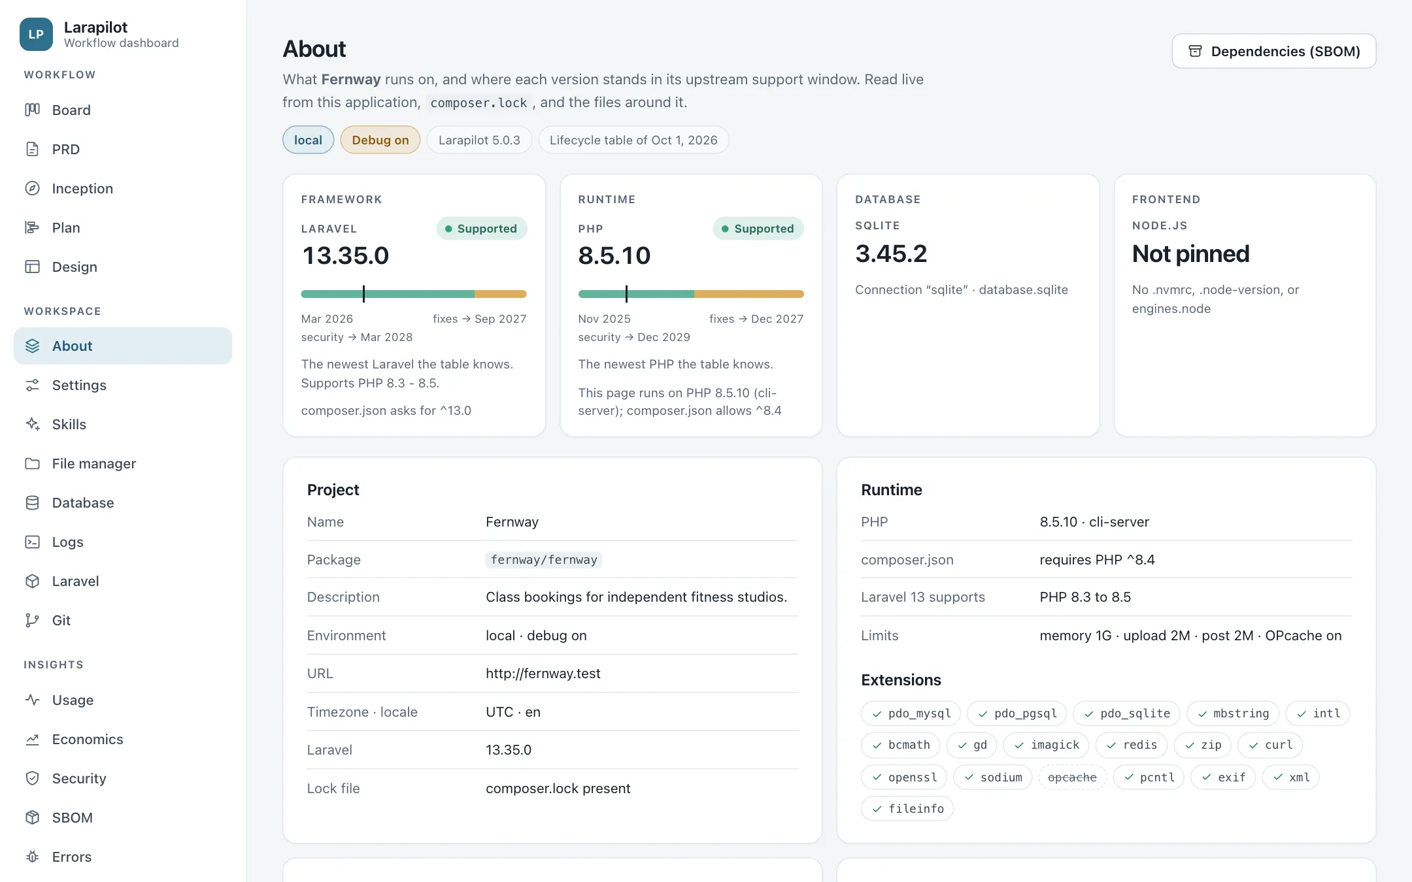The width and height of the screenshot is (1412, 882).
Task: Click the pdo_mysql extension chip
Action: (911, 713)
